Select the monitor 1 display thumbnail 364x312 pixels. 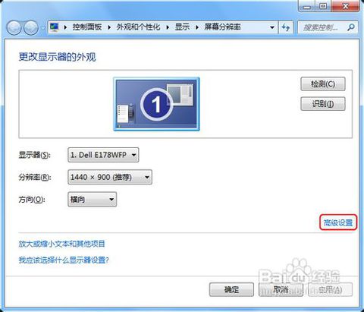point(156,104)
